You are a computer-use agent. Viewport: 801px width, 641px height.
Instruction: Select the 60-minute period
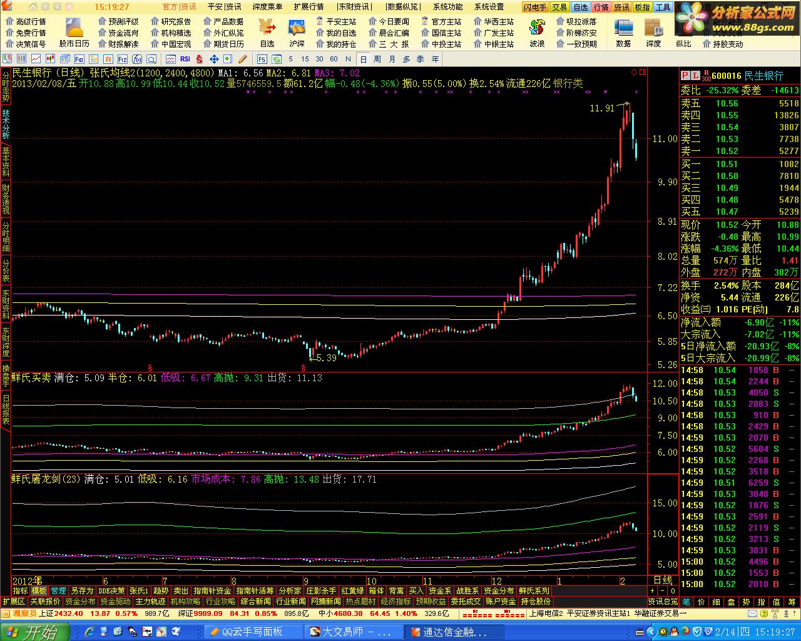[x=334, y=59]
